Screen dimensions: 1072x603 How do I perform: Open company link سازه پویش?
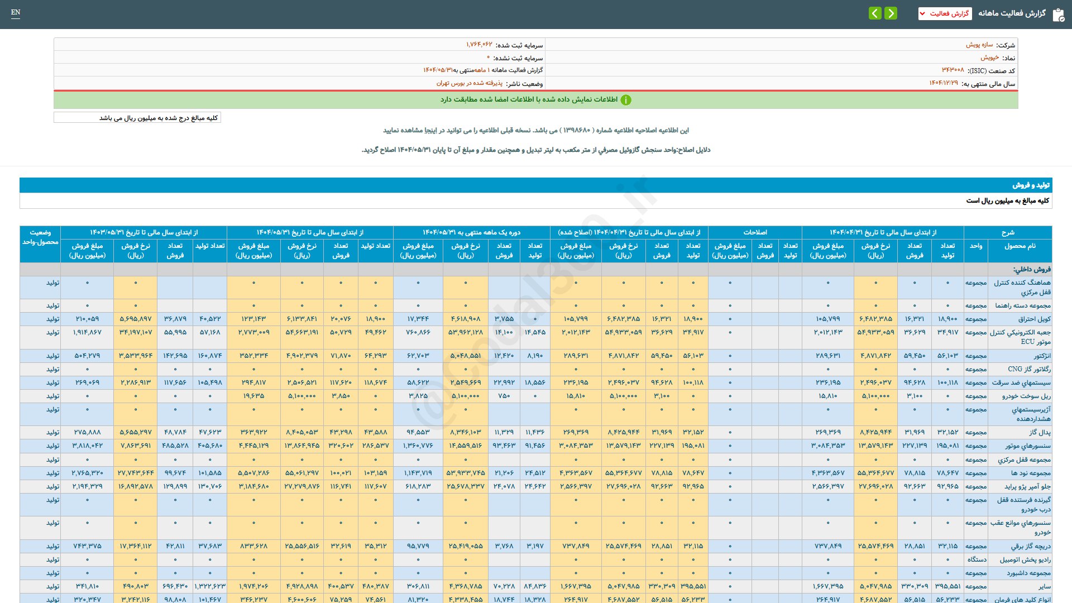click(x=979, y=45)
